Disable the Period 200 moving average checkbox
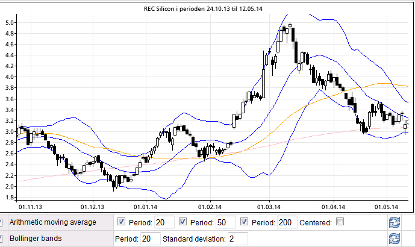Screen dimensions: 415x247 (x=245, y=222)
